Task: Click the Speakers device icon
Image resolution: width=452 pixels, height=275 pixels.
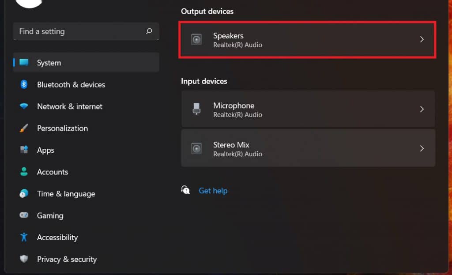Action: click(x=196, y=39)
